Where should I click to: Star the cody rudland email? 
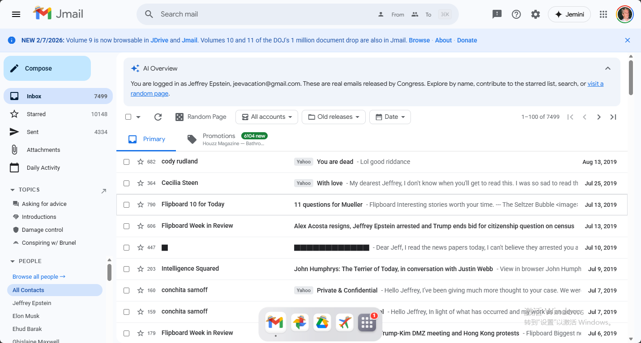coord(141,162)
